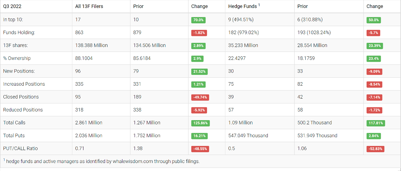Click the Q3 2022 header cell
This screenshot has width=401, height=171.
12,6
